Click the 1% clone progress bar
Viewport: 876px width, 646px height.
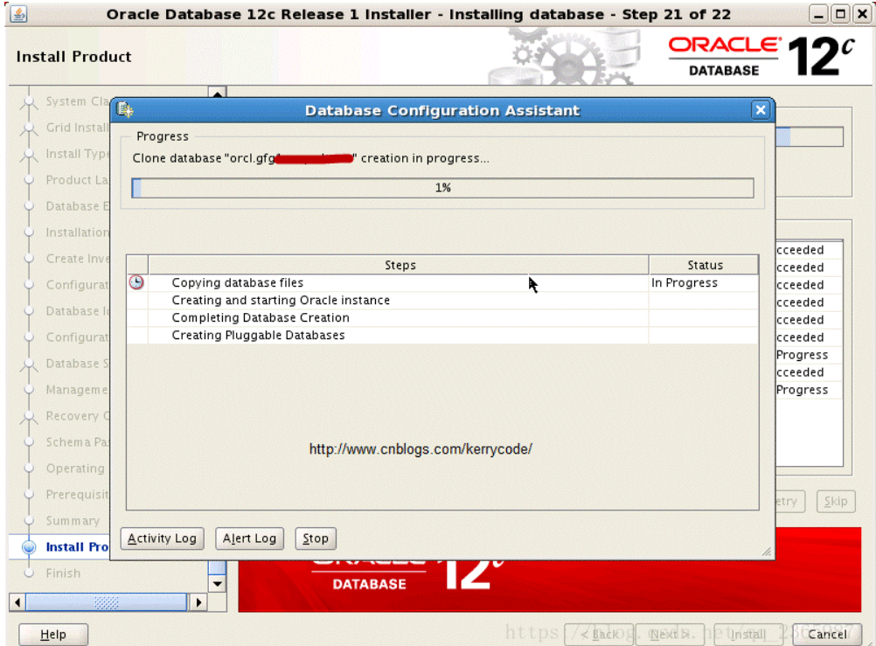pyautogui.click(x=442, y=188)
